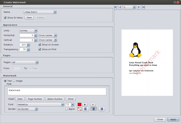Open the Pages All dropdown
This screenshot has width=181, height=123.
[x=25, y=62]
